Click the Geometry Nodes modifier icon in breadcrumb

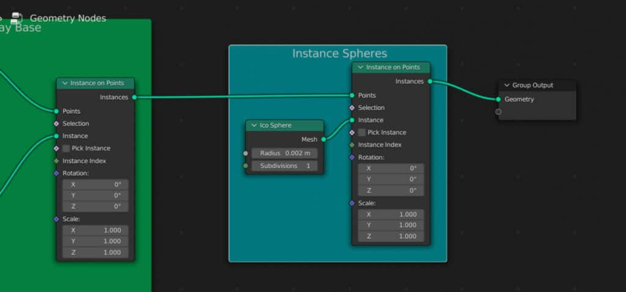(x=17, y=18)
